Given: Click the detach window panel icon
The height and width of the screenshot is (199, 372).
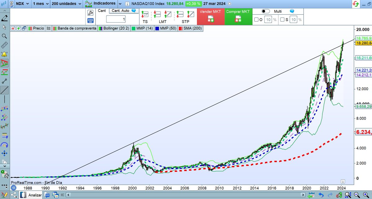Looking at the screenshot, I should pyautogui.click(x=24, y=28).
